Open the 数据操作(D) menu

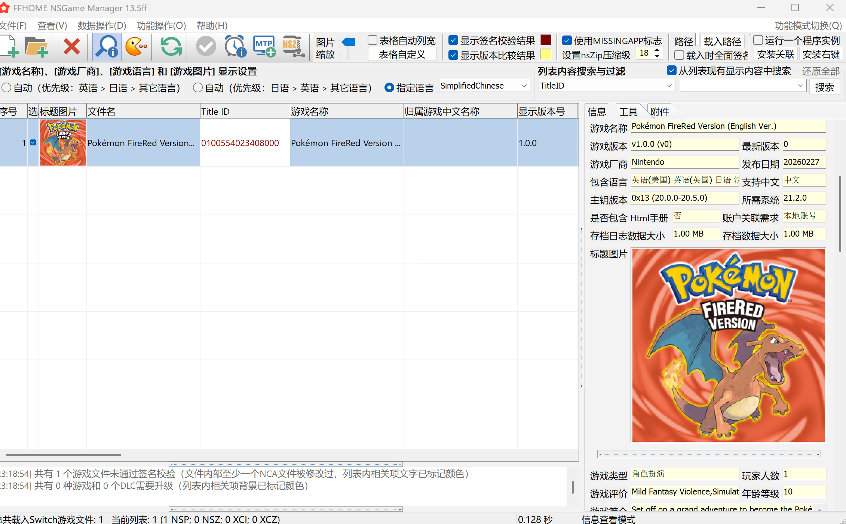pyautogui.click(x=102, y=25)
